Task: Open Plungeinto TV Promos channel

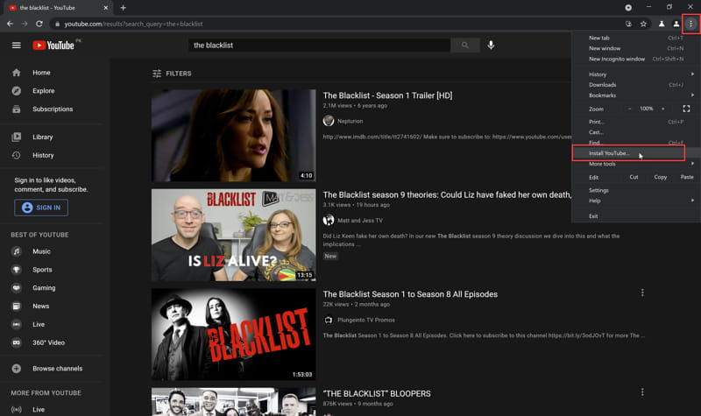Action: click(x=366, y=320)
